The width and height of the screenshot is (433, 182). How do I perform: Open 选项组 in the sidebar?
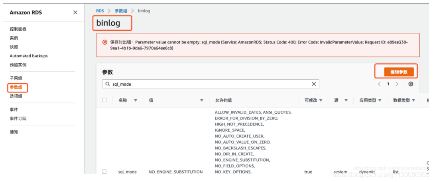(16, 96)
